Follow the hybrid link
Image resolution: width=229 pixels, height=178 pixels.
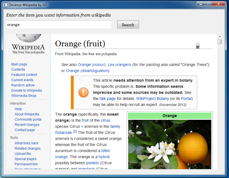(x=104, y=157)
